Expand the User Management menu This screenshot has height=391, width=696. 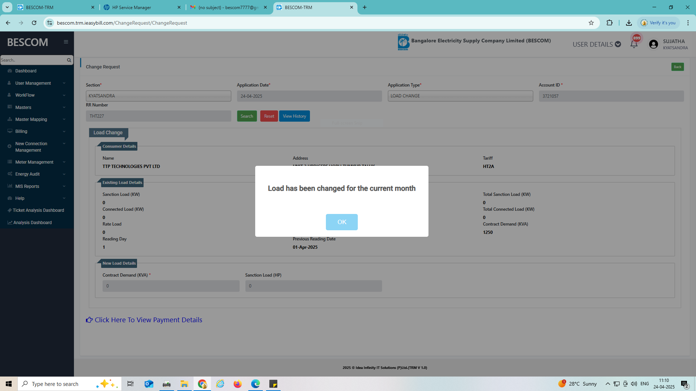tap(36, 83)
